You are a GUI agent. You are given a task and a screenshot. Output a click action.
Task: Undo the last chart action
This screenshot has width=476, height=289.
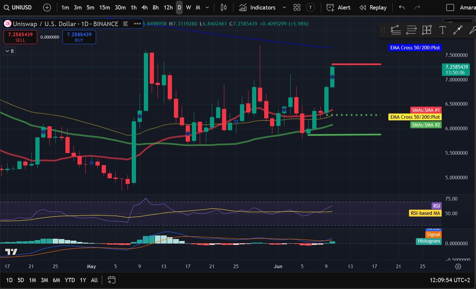pyautogui.click(x=402, y=8)
